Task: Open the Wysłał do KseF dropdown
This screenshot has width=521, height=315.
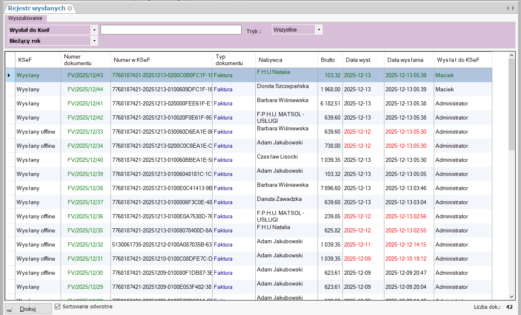Action: pos(95,30)
